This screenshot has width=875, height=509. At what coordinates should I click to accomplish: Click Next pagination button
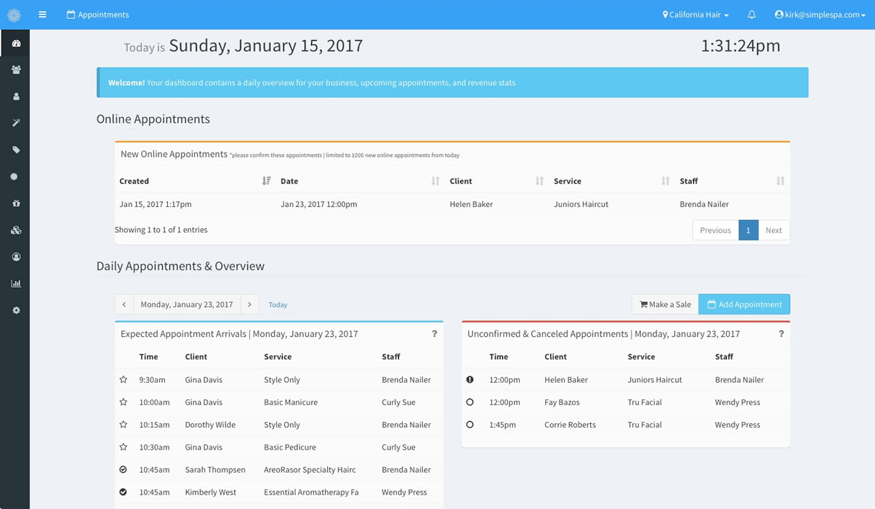(x=774, y=230)
